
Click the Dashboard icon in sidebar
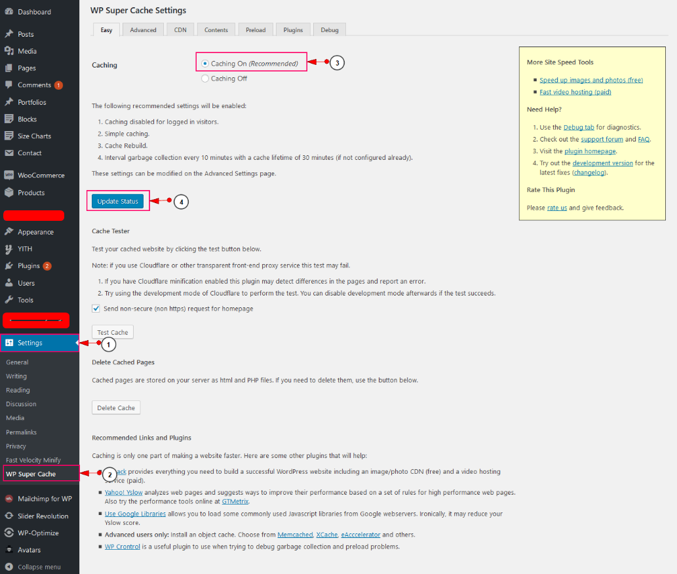tap(9, 12)
